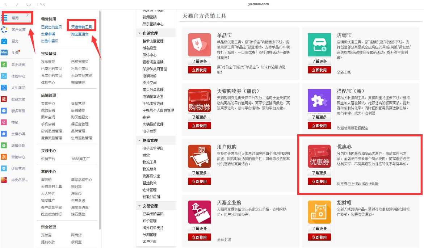Launch the 神笔 pink icon
This screenshot has width=424, height=248.
point(4,122)
